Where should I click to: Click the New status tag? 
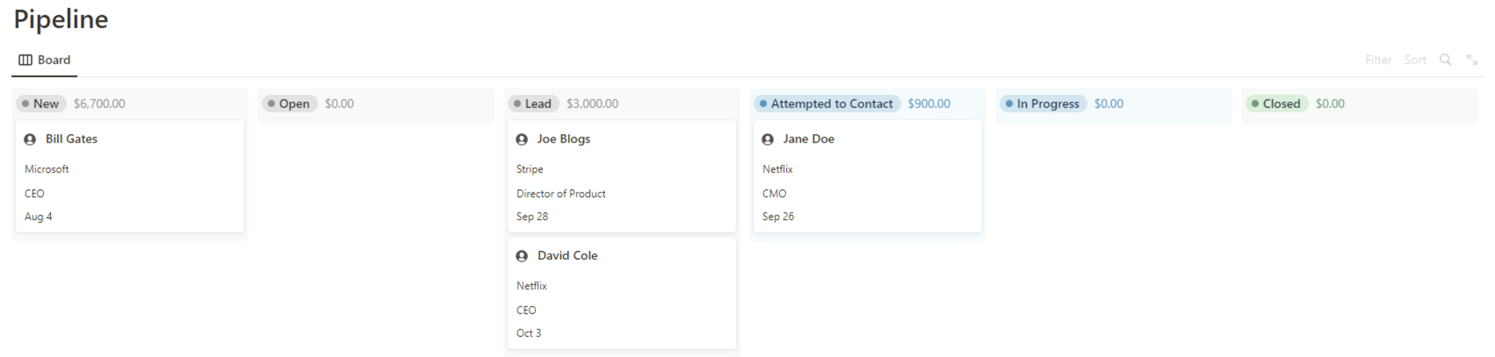[41, 103]
